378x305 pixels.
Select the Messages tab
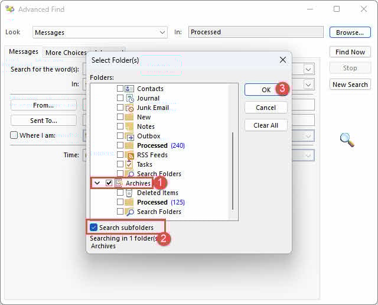(24, 52)
